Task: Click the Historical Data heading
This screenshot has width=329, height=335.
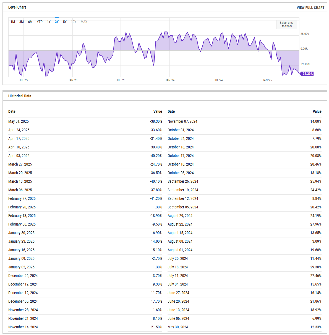Action: [20, 96]
